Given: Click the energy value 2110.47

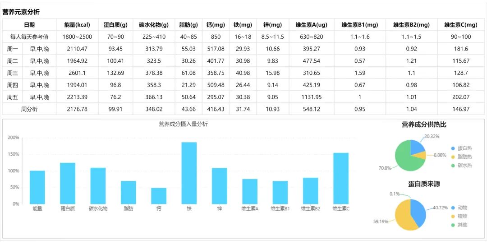Looking at the screenshot, I should point(77,49).
